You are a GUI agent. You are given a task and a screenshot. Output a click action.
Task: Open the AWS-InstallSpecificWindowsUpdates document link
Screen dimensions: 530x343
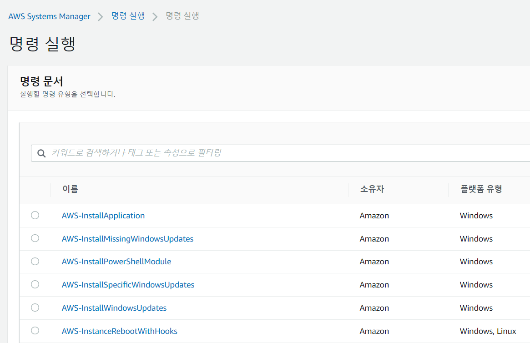128,284
